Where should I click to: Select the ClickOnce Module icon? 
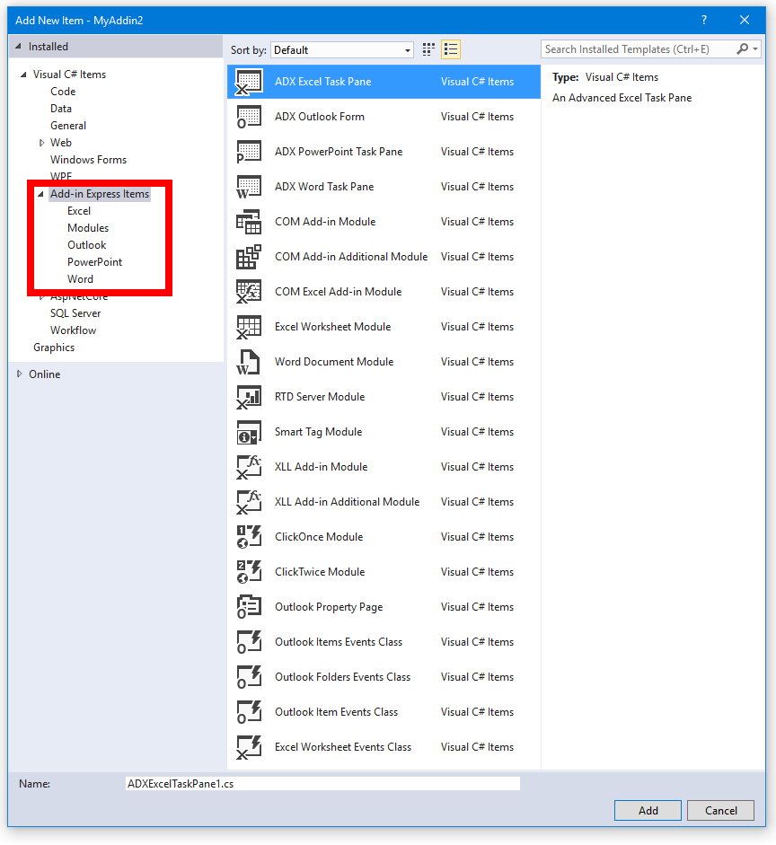coord(249,537)
